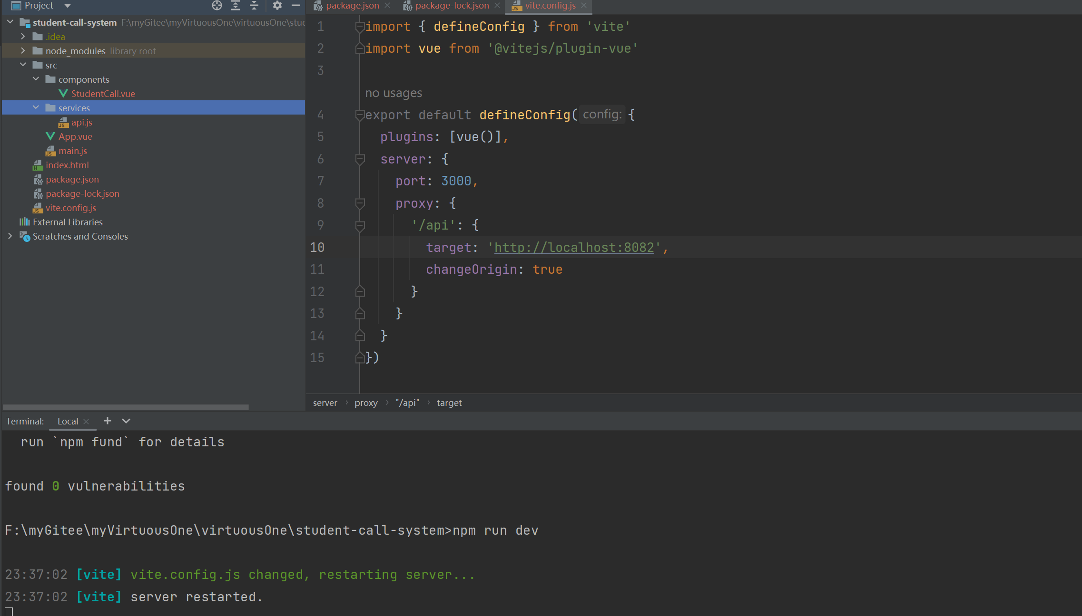Viewport: 1082px width, 616px height.
Task: Collapse the src folder
Action: [x=23, y=65]
